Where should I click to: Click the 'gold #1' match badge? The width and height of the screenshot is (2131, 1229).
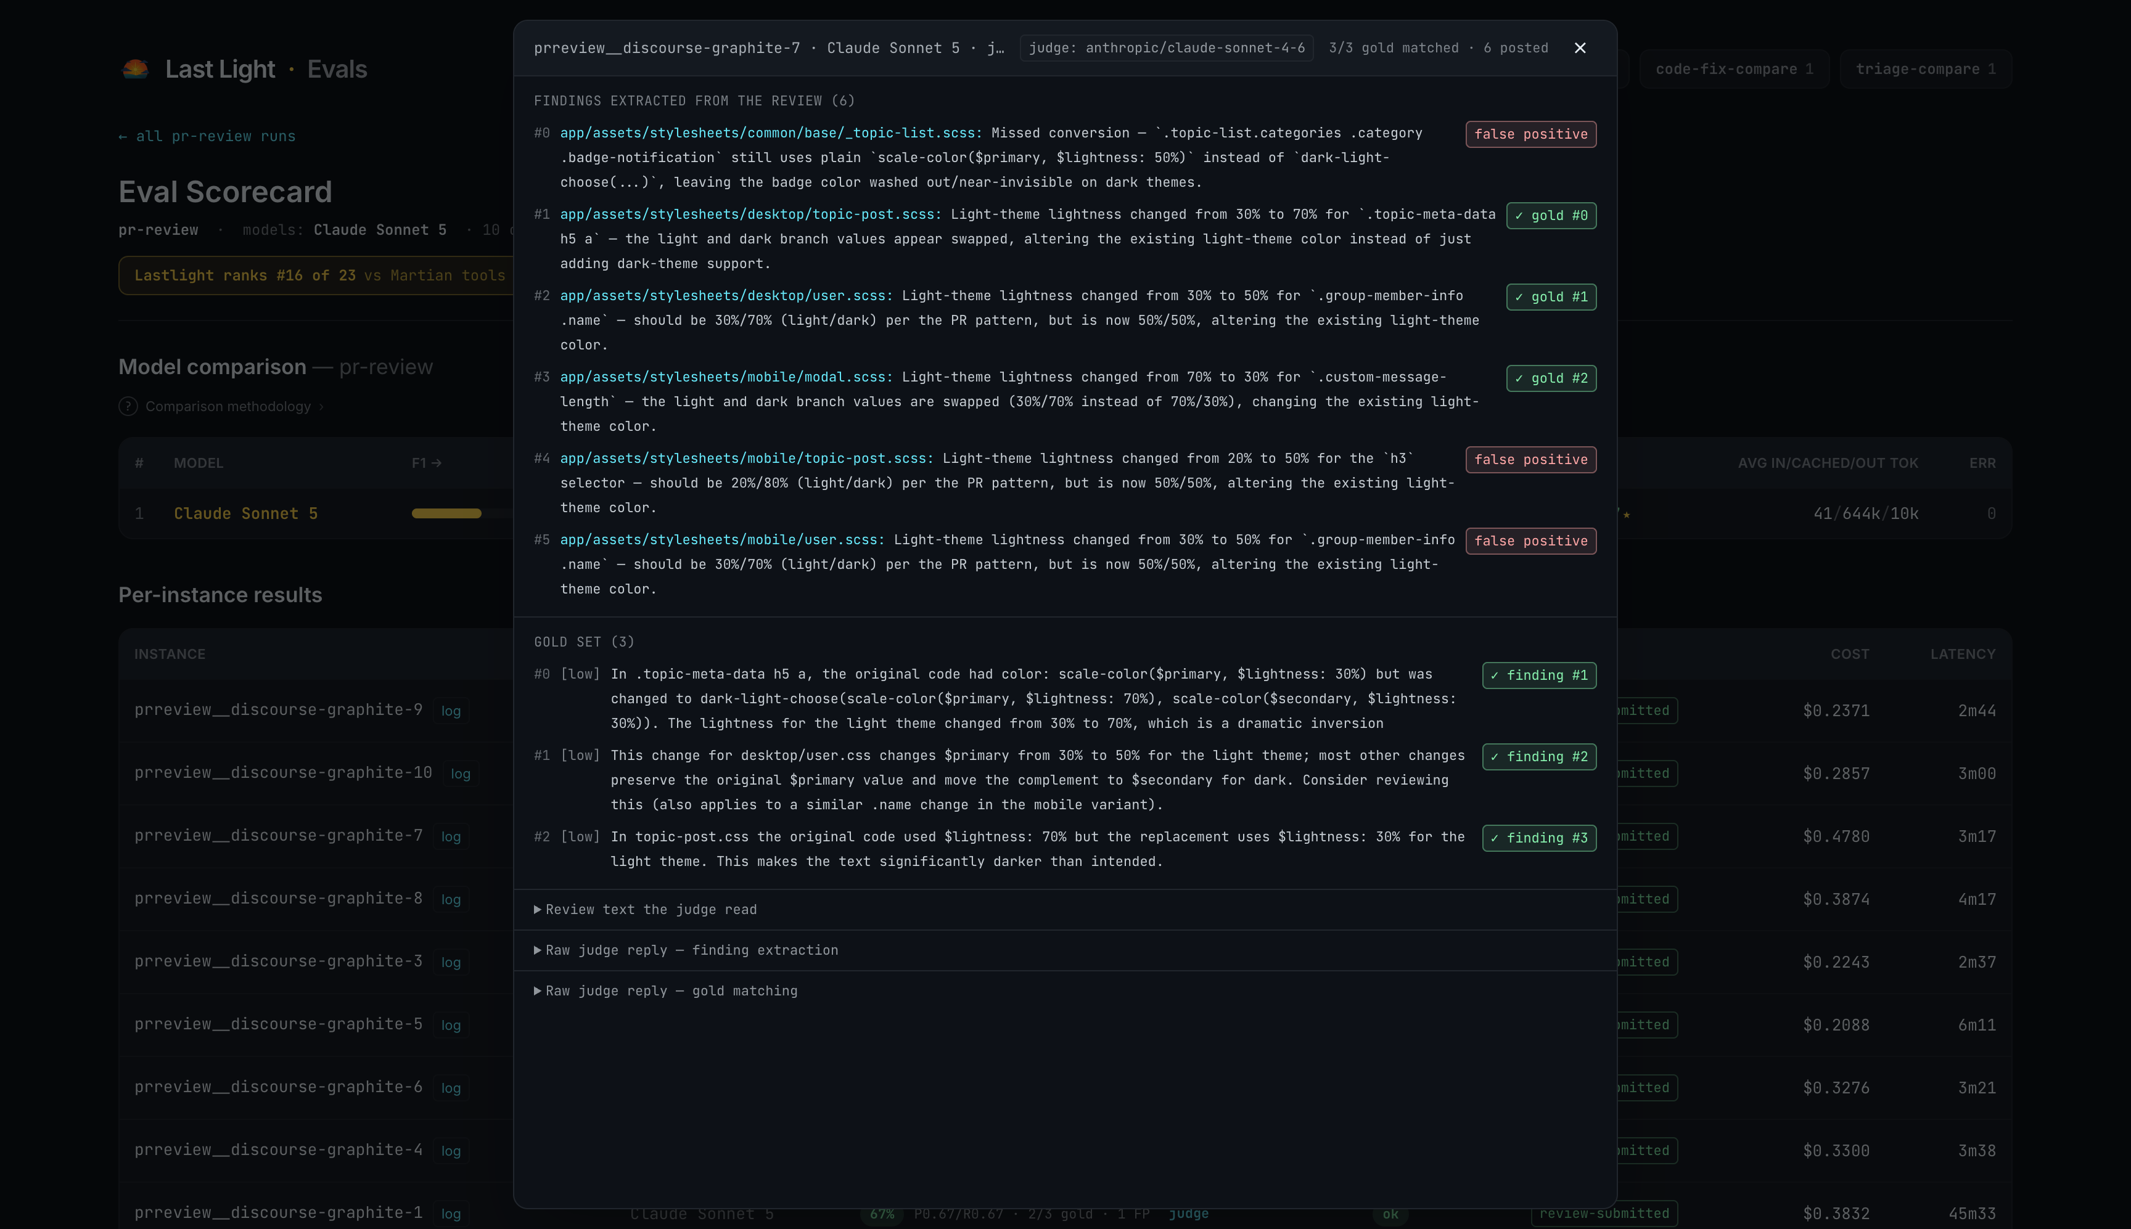[x=1551, y=297]
